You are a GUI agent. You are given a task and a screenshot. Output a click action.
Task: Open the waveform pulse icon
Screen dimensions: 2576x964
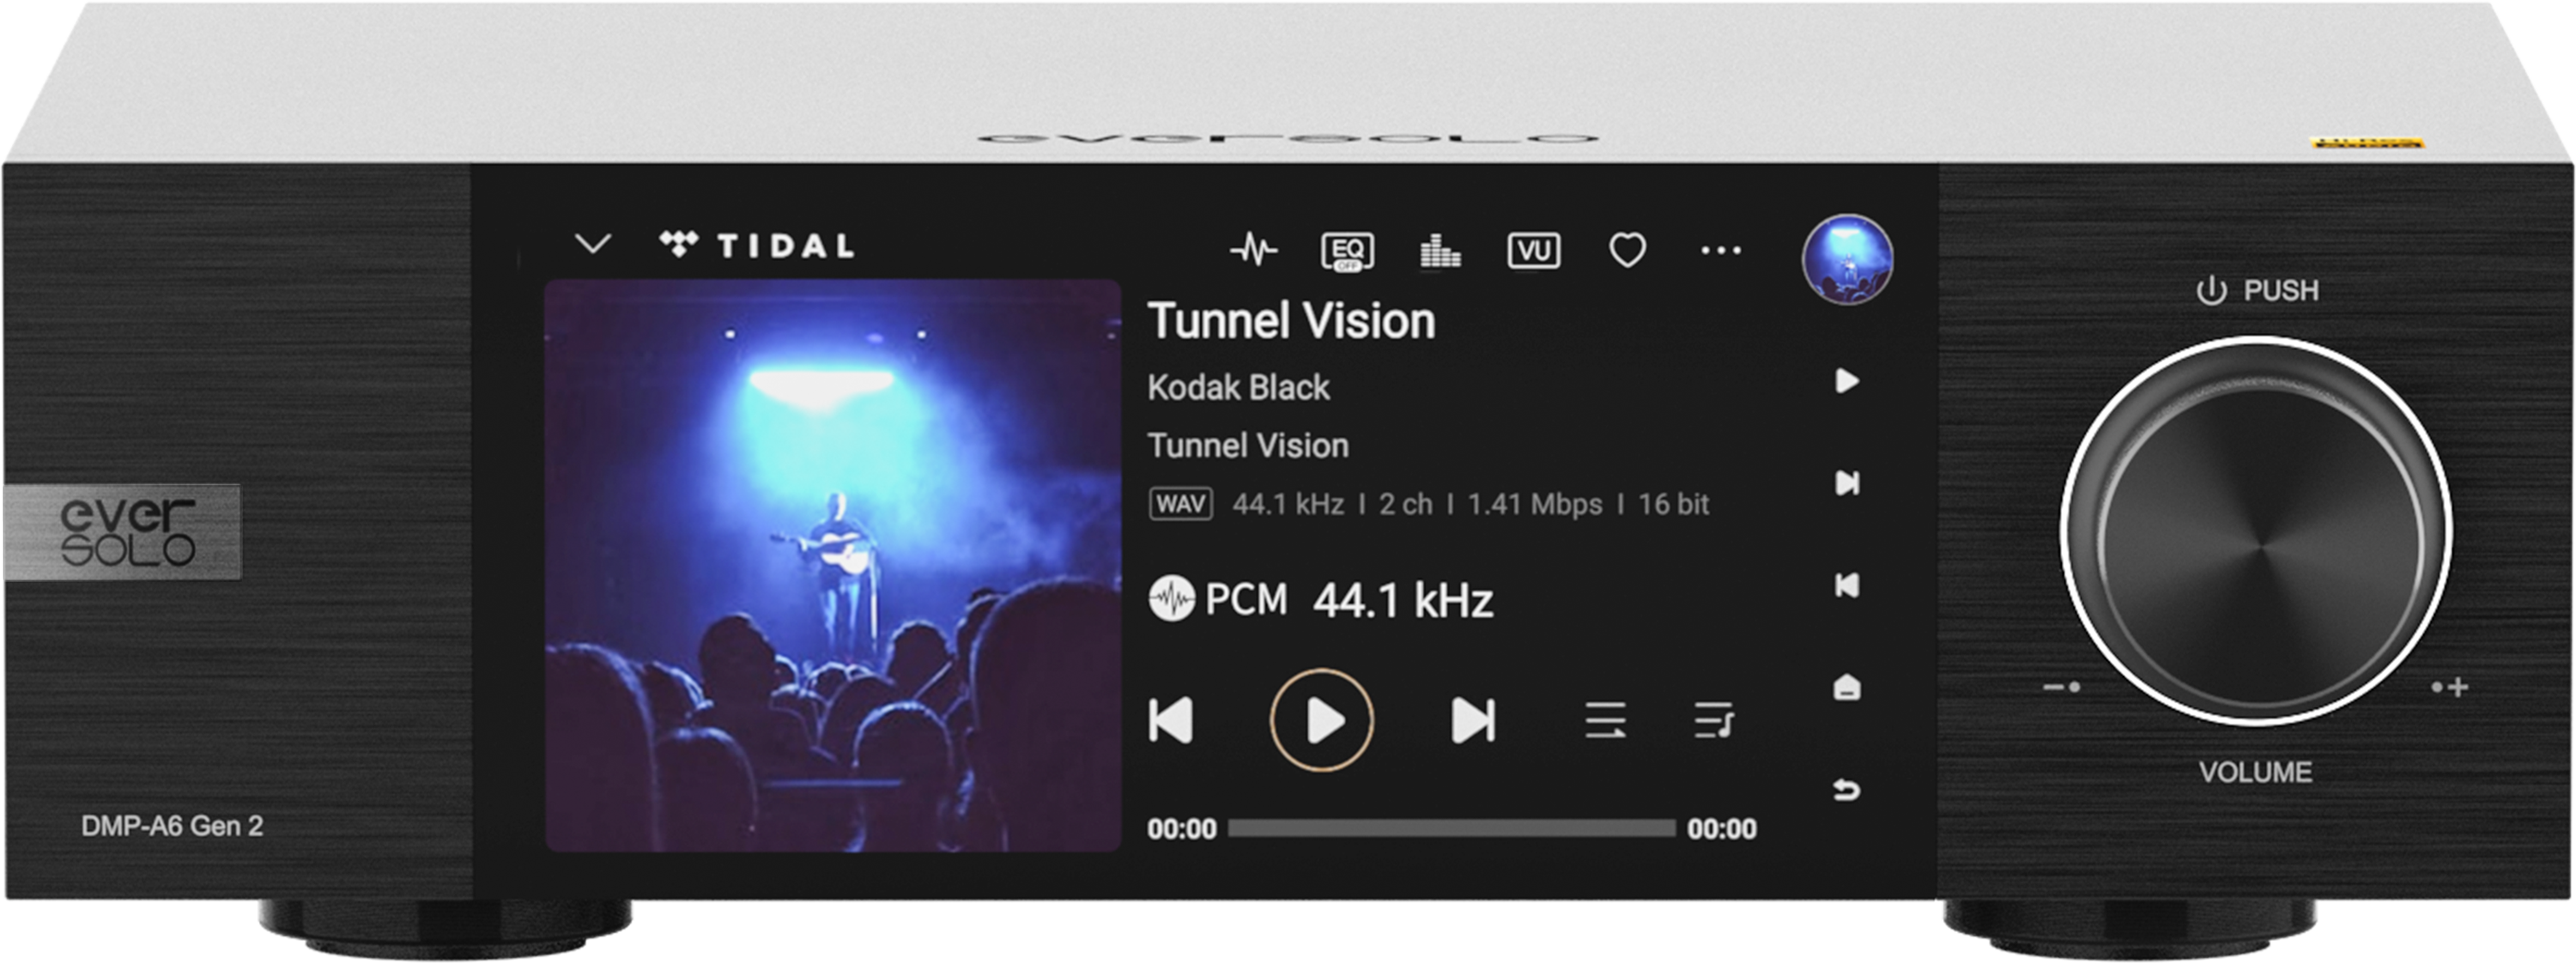[1253, 249]
